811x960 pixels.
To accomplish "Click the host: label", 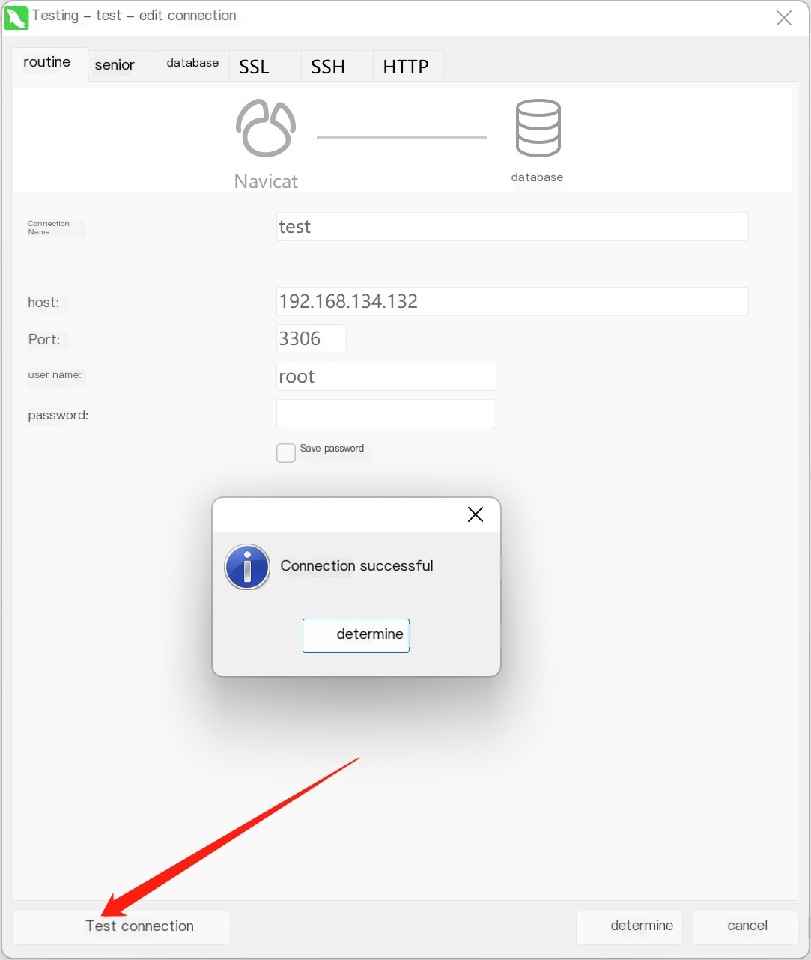I will (x=43, y=303).
